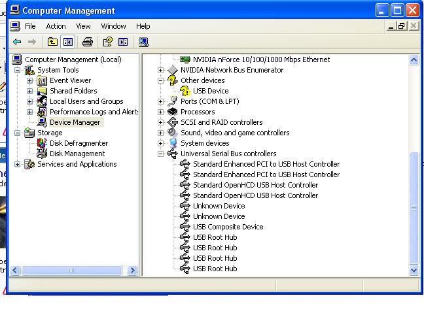
Task: Expand the Event Viewer node
Action: 29,80
